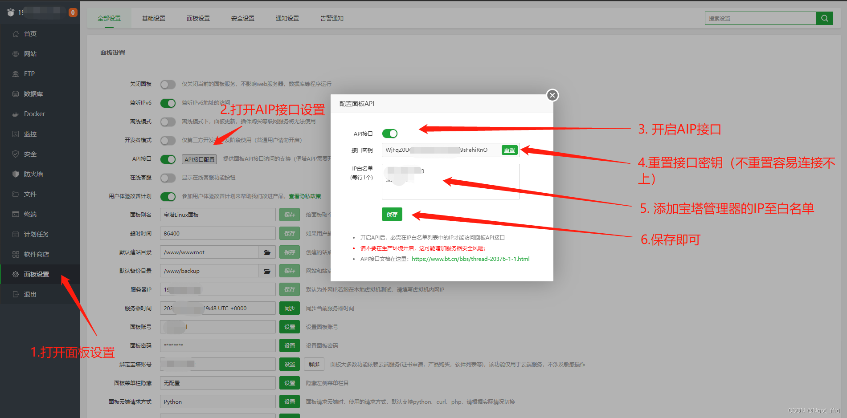Switch to the 基础设置 tab
The width and height of the screenshot is (847, 418).
[x=154, y=18]
